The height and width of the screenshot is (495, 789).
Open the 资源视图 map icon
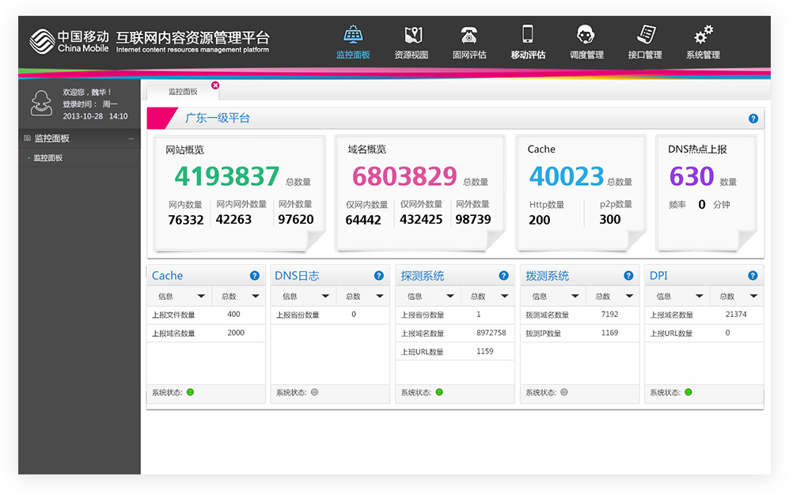(x=412, y=36)
